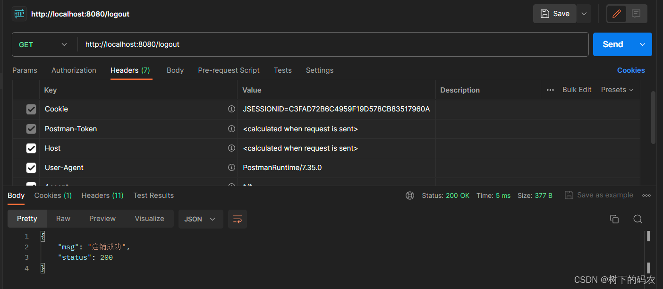Uncheck the Host header checkbox
This screenshot has height=289, width=663.
(31, 148)
